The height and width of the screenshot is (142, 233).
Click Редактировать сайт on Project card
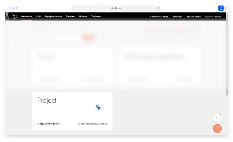pos(50,124)
